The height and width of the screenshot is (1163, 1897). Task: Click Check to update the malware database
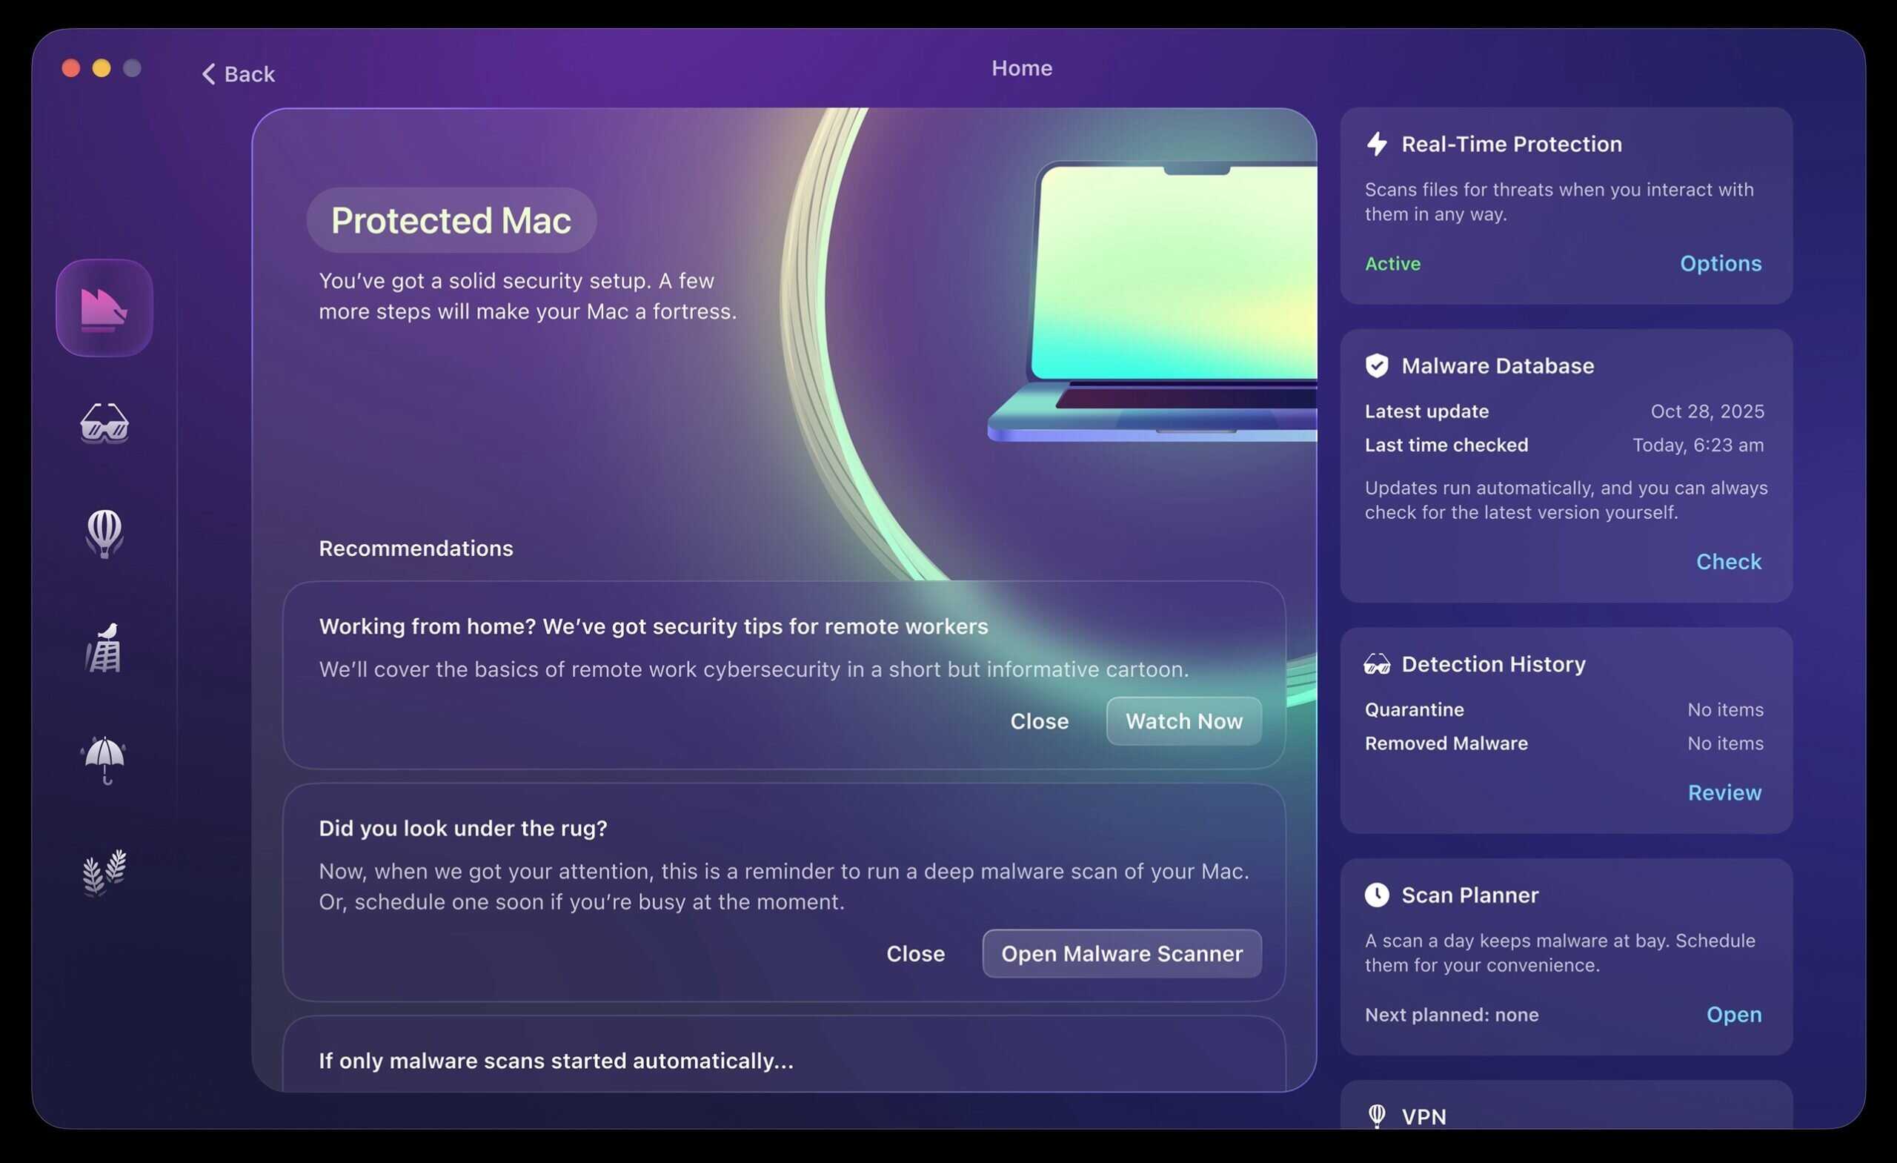tap(1728, 561)
